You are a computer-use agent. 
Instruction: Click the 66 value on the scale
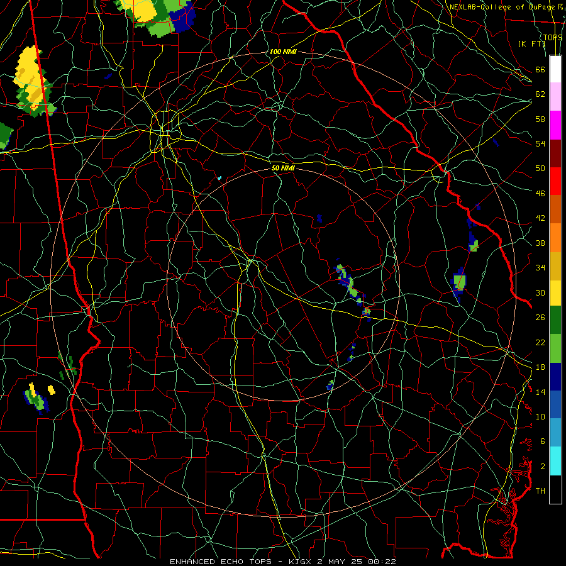coord(540,69)
